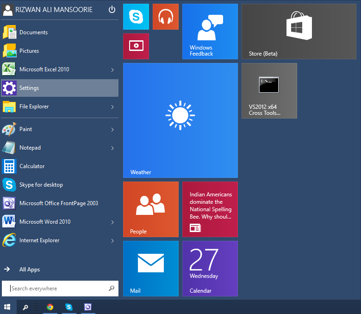The height and width of the screenshot is (314, 361).
Task: Open the News tile about Spelling Bee
Action: 210,209
